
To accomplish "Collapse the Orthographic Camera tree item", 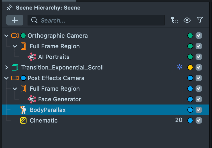I will click(7, 36).
